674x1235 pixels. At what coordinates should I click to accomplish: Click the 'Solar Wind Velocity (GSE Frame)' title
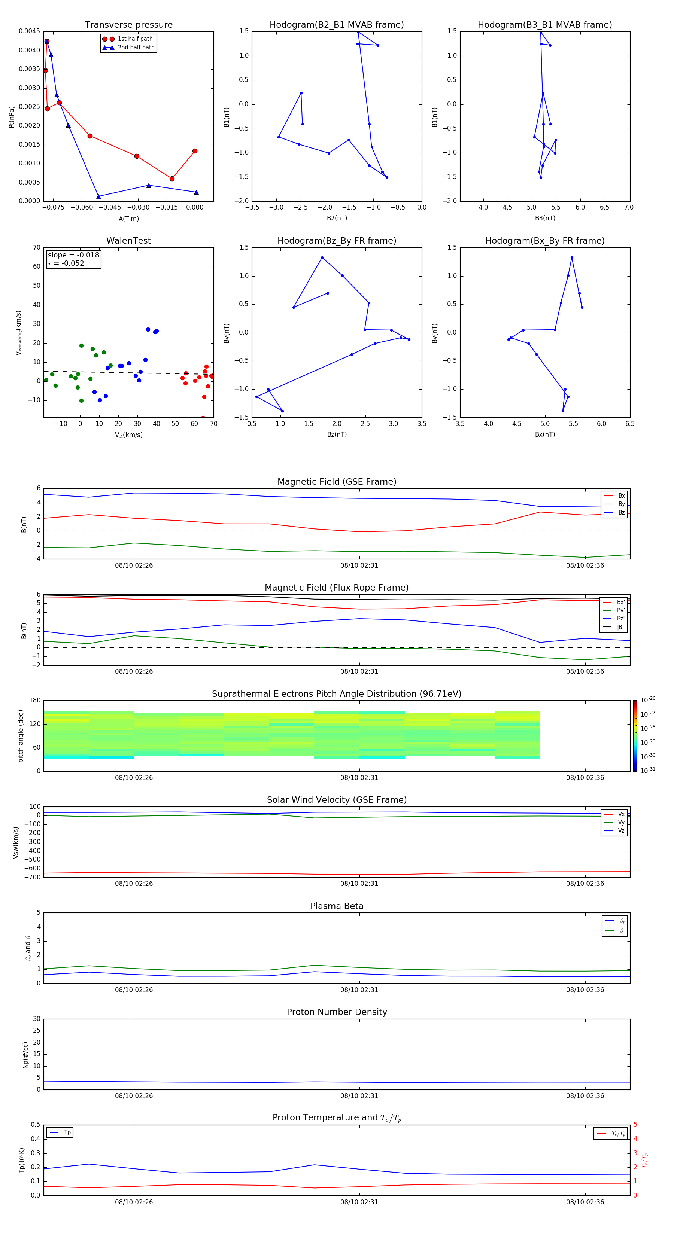[337, 800]
